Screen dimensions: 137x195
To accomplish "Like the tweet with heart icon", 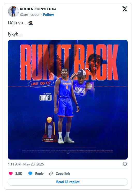I will 11,174.
